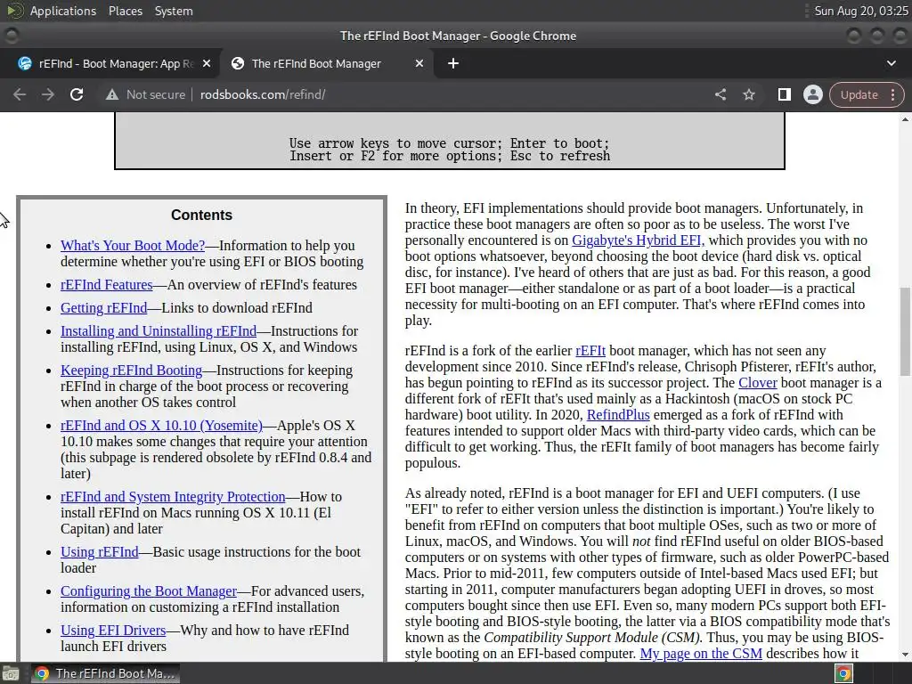Bookmark this page with the star icon

click(748, 94)
